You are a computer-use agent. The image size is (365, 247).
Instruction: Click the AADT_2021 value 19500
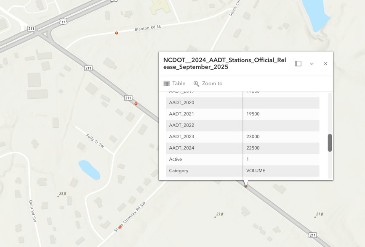point(253,114)
